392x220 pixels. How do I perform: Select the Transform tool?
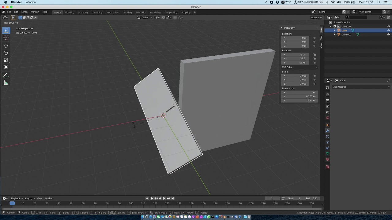click(6, 67)
